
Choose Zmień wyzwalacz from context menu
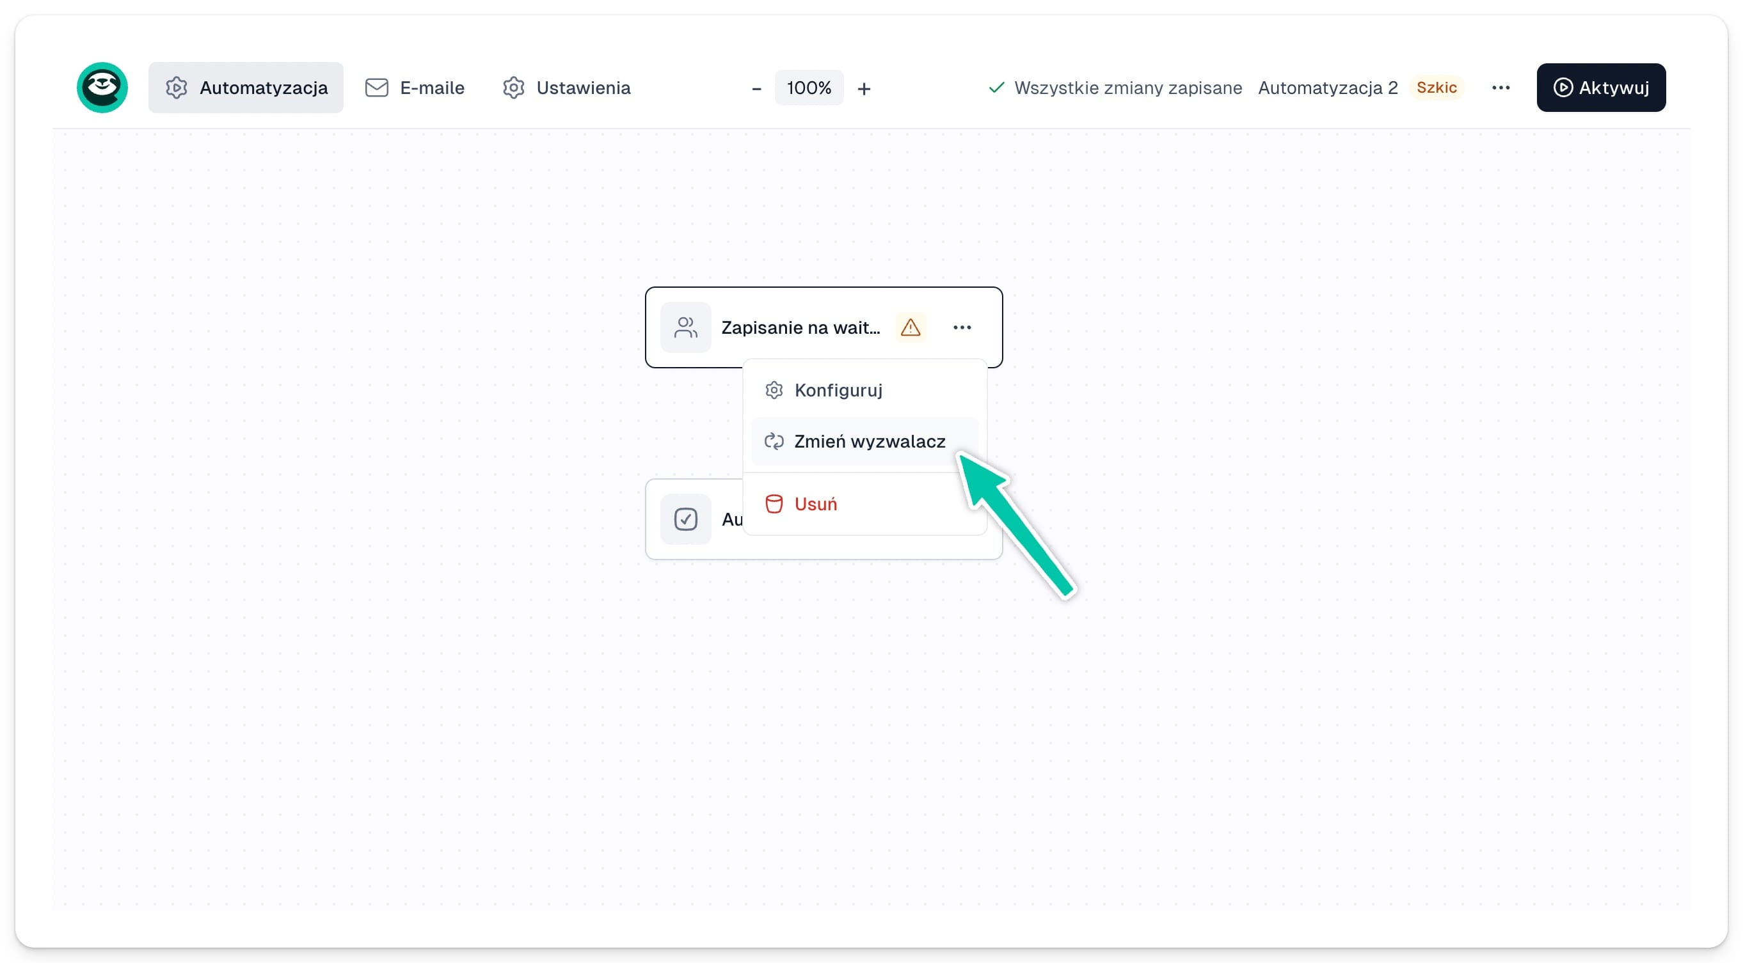pyautogui.click(x=864, y=442)
